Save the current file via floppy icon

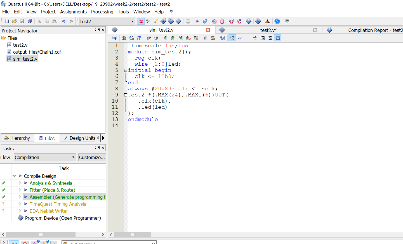click(x=22, y=21)
